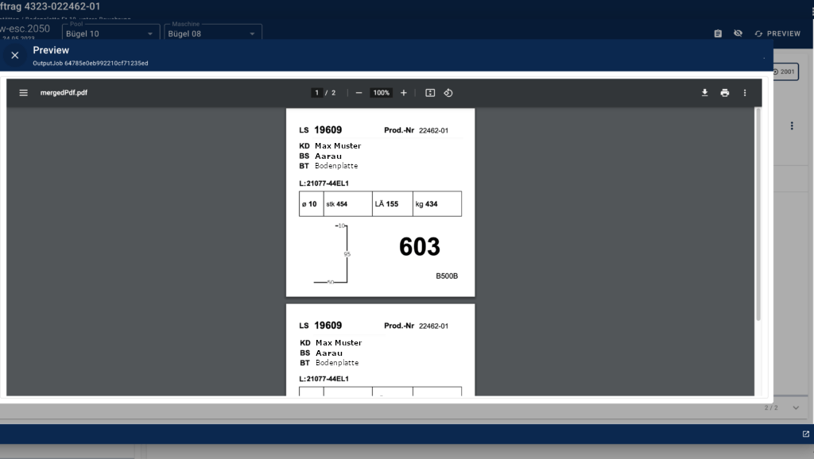Image resolution: width=814 pixels, height=459 pixels.
Task: Print the PDF document
Action: pyautogui.click(x=724, y=93)
